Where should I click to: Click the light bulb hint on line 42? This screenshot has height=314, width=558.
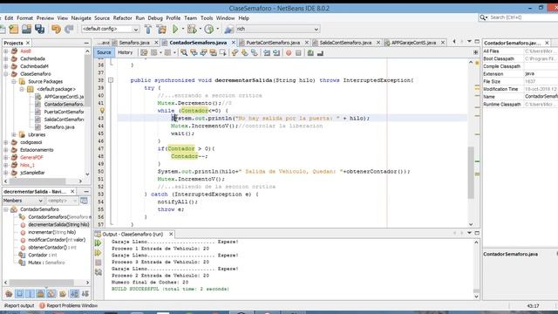pos(102,111)
